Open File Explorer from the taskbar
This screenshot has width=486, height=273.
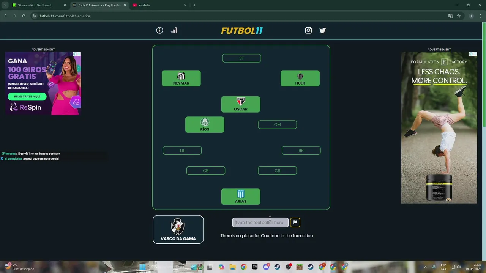coord(232,267)
